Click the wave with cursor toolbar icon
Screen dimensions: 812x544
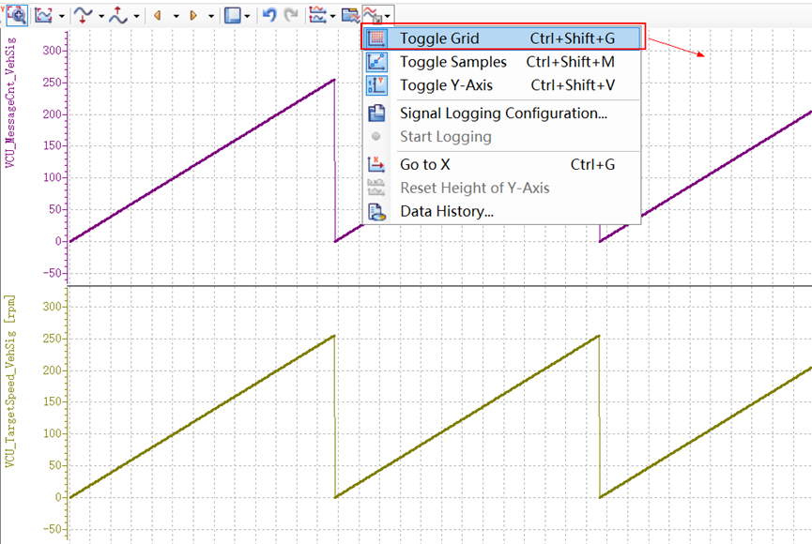coord(373,15)
